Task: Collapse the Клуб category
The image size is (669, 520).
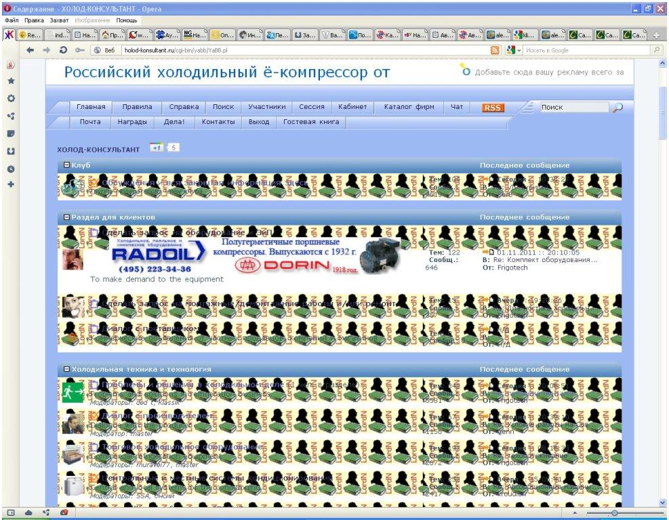Action: [66, 165]
